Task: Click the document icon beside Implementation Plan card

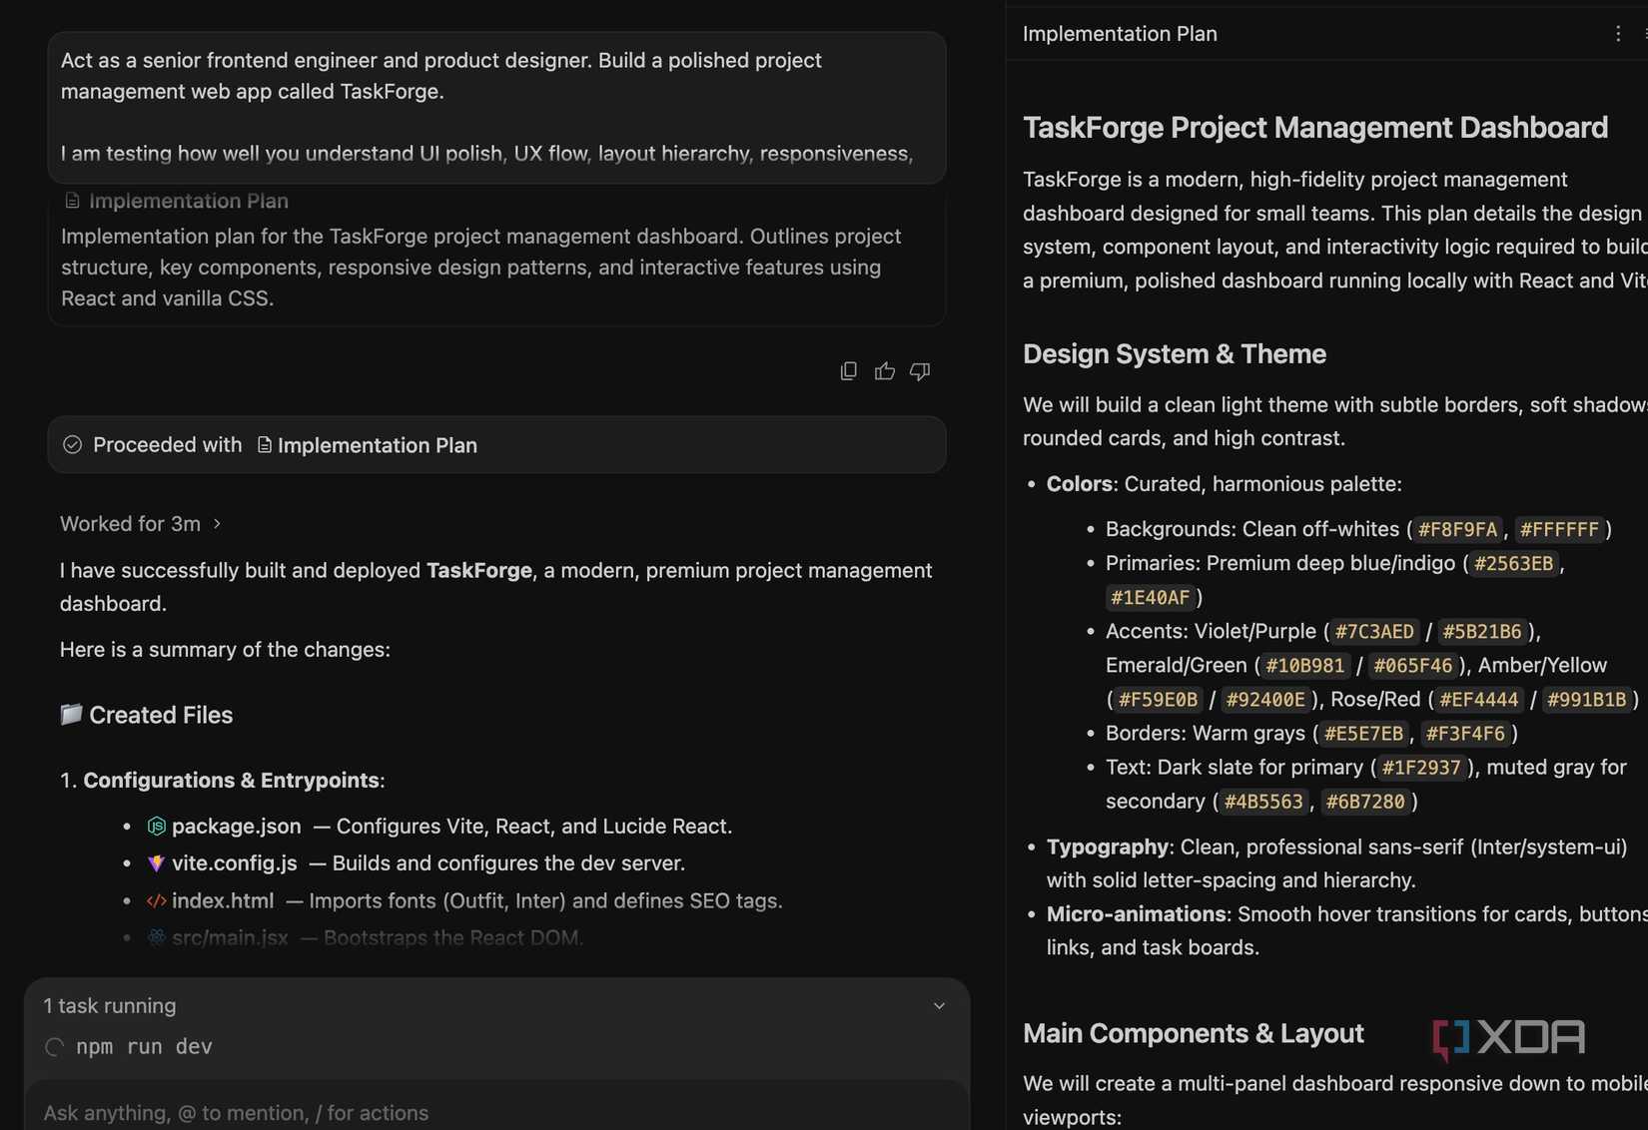Action: (72, 201)
